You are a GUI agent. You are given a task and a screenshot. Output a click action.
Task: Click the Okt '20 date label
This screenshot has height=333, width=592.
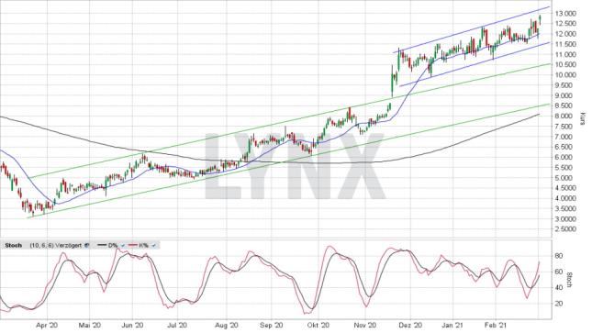pyautogui.click(x=318, y=325)
